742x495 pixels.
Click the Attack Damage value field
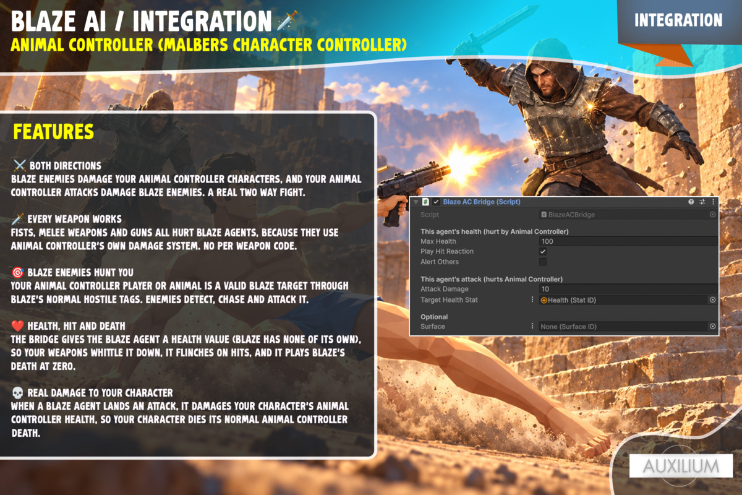[628, 289]
